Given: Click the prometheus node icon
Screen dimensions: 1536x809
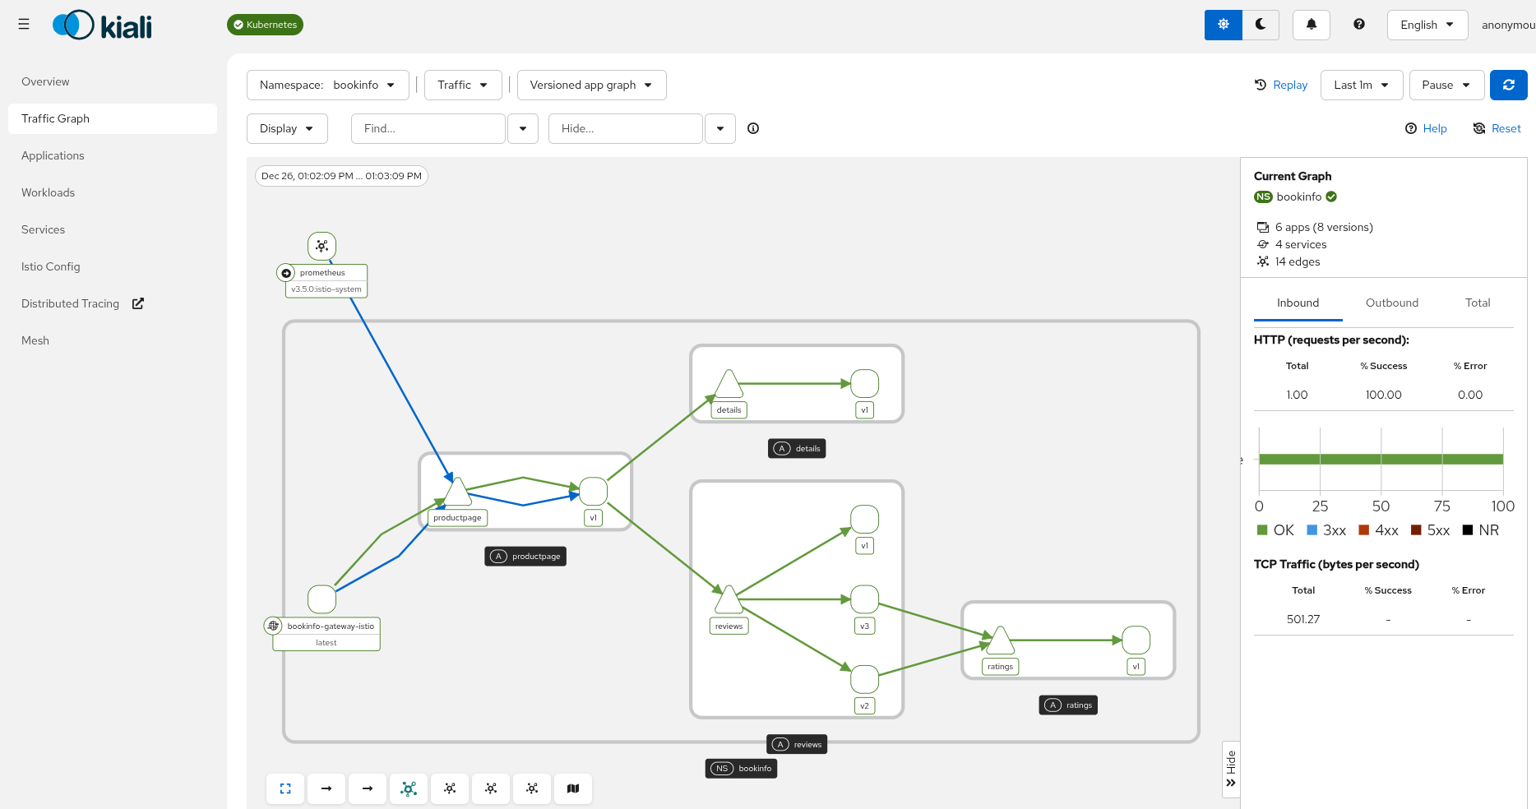Looking at the screenshot, I should [322, 246].
